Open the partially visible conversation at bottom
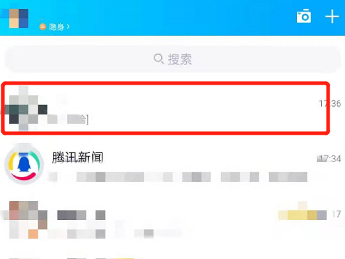Viewport: 345px width, 259px height. [x=172, y=257]
